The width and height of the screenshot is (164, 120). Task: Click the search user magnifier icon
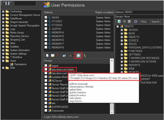64,55
